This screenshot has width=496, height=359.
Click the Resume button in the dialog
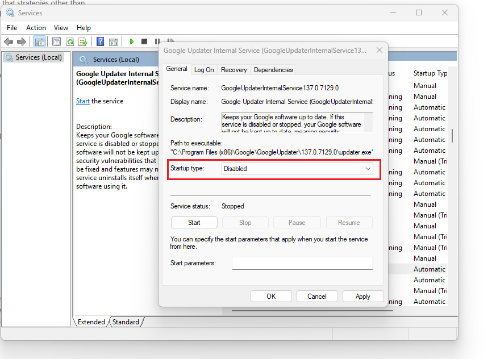(349, 223)
